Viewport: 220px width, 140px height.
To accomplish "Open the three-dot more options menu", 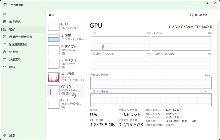I will (215, 15).
